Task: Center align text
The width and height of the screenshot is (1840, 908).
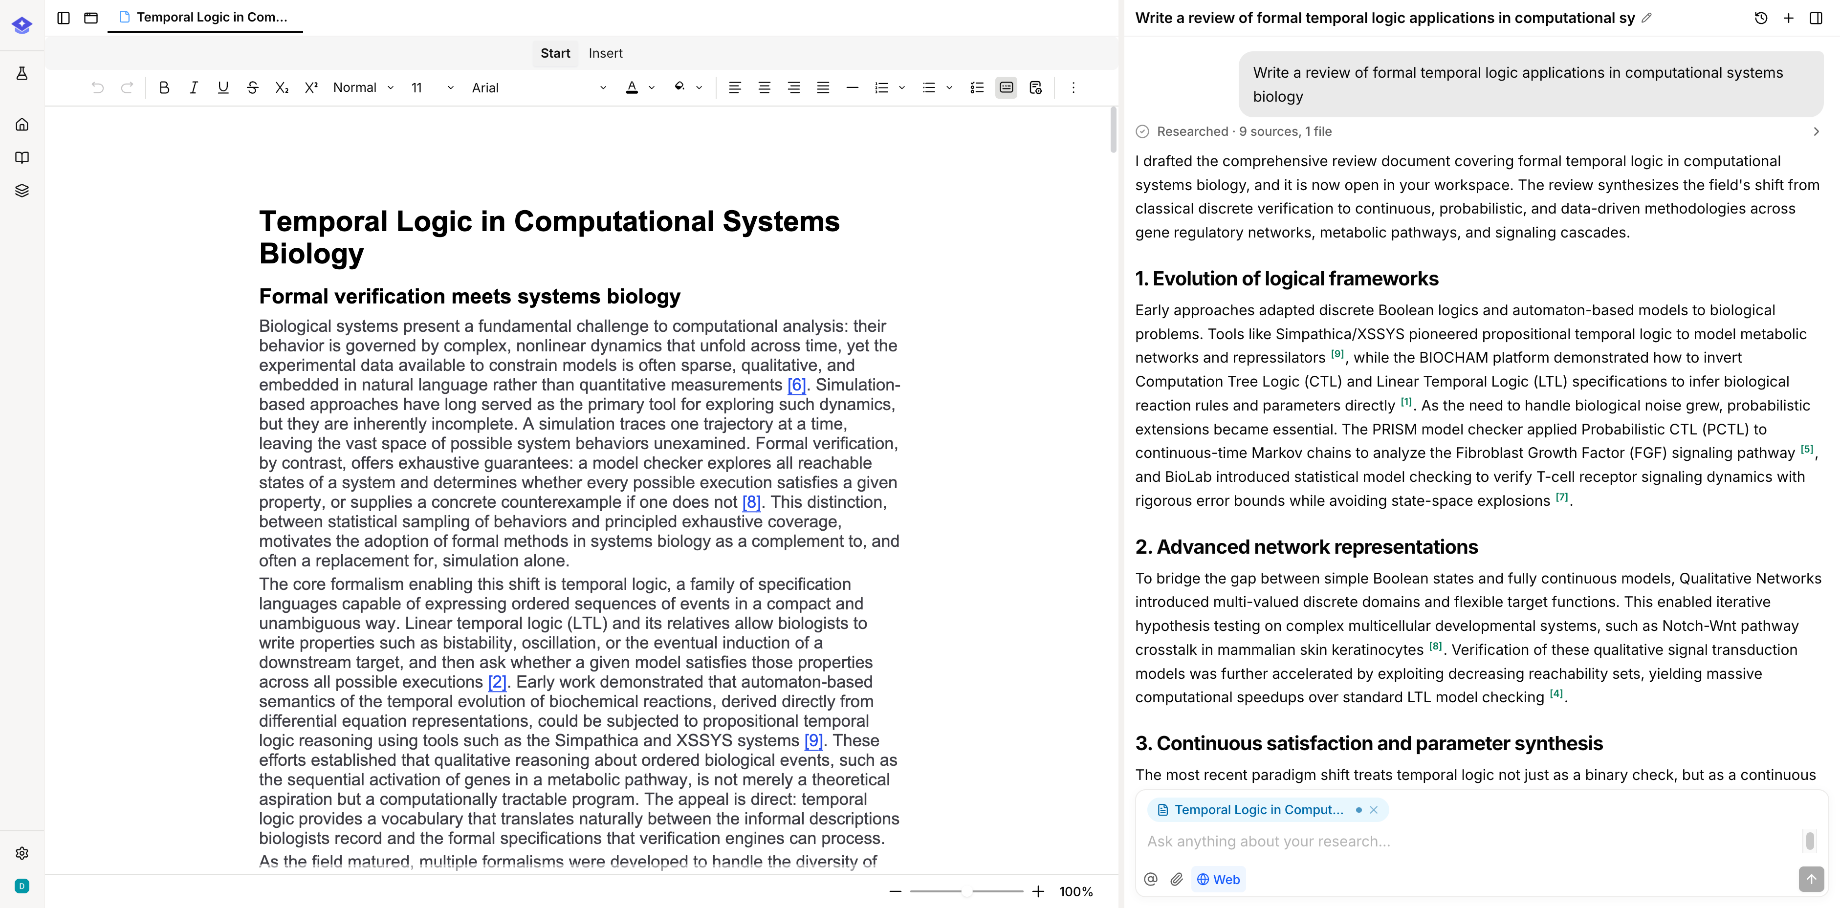Action: 764,87
